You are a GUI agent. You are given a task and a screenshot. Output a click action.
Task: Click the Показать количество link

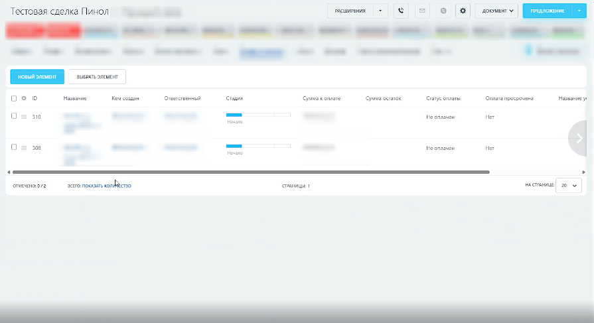[106, 186]
